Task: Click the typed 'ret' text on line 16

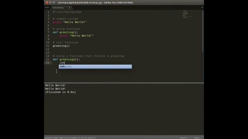Action: pyautogui.click(x=62, y=63)
